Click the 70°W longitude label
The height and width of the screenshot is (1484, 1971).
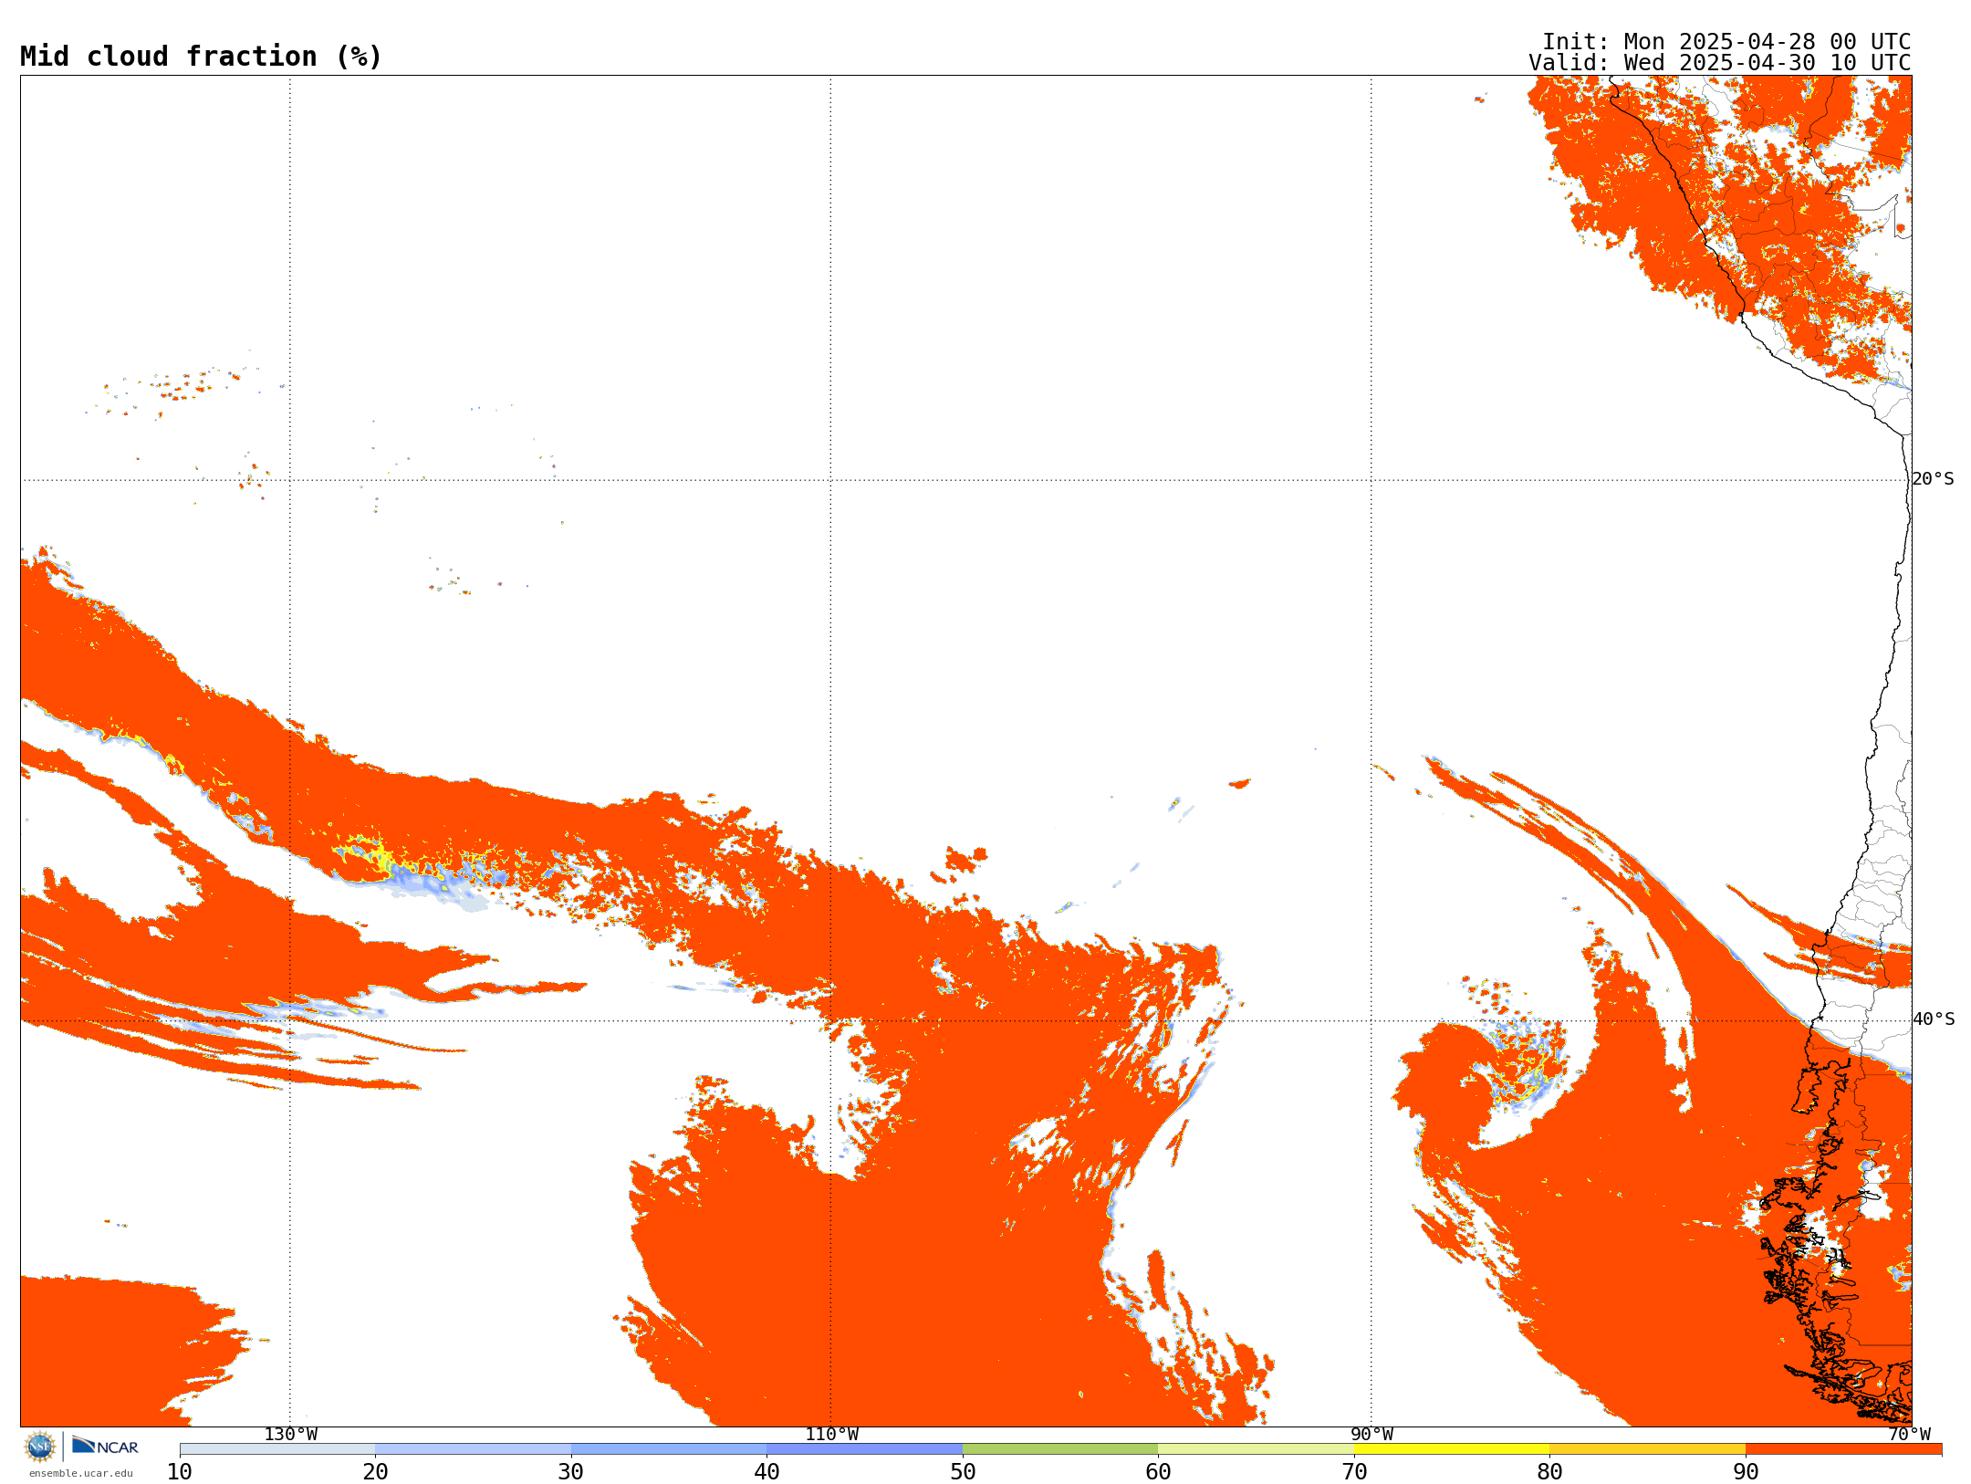coord(1909,1435)
